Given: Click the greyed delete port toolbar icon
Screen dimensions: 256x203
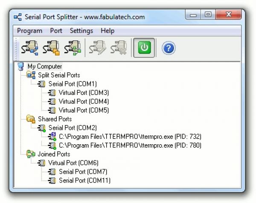Looking at the screenshot, I should point(119,48).
